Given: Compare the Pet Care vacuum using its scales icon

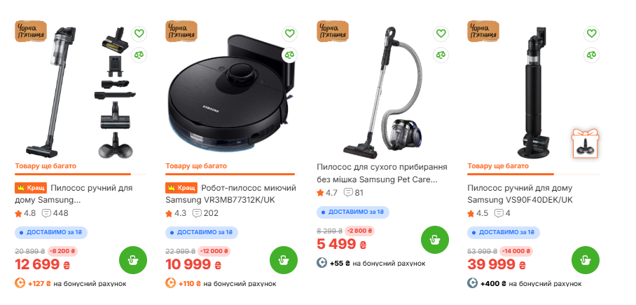Looking at the screenshot, I should coord(441,55).
